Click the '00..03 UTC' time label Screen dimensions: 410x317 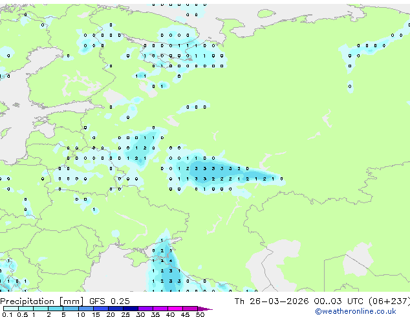click(339, 301)
